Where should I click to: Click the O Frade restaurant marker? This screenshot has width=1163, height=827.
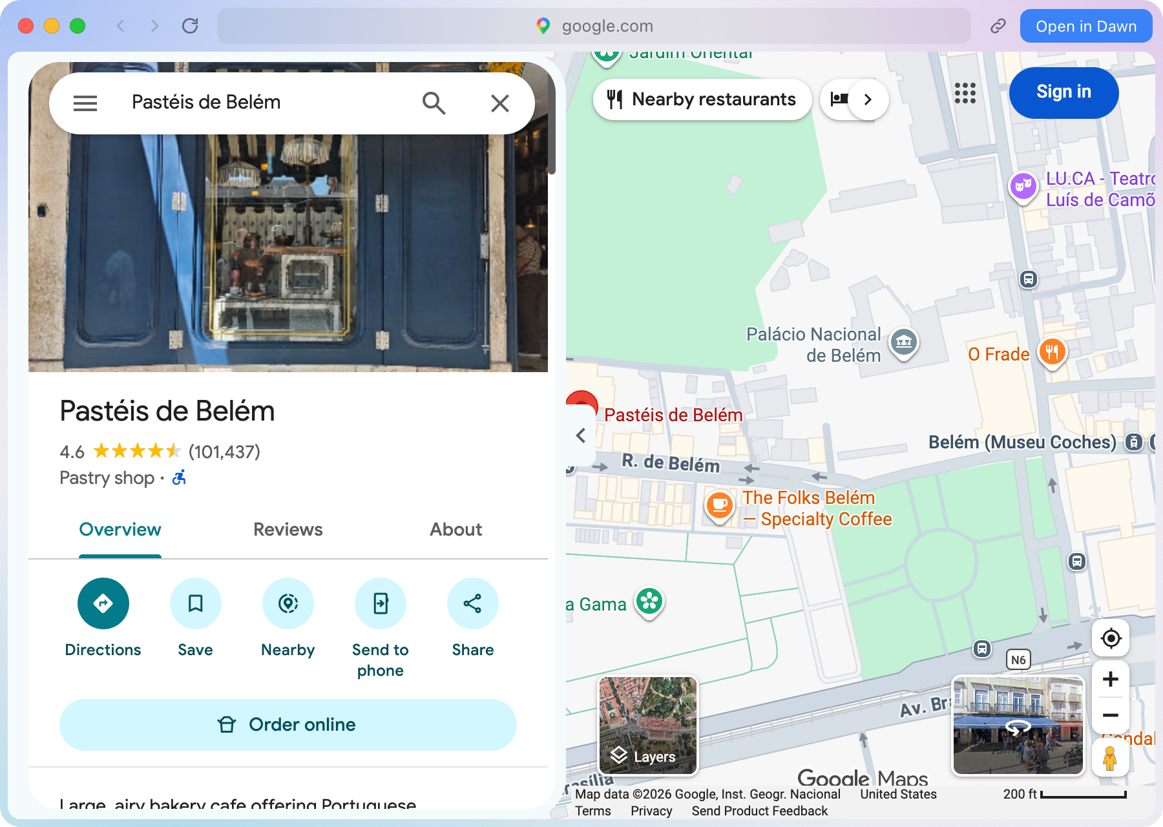click(x=1053, y=353)
